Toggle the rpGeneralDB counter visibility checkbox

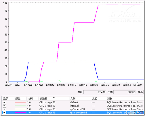pos(4,109)
